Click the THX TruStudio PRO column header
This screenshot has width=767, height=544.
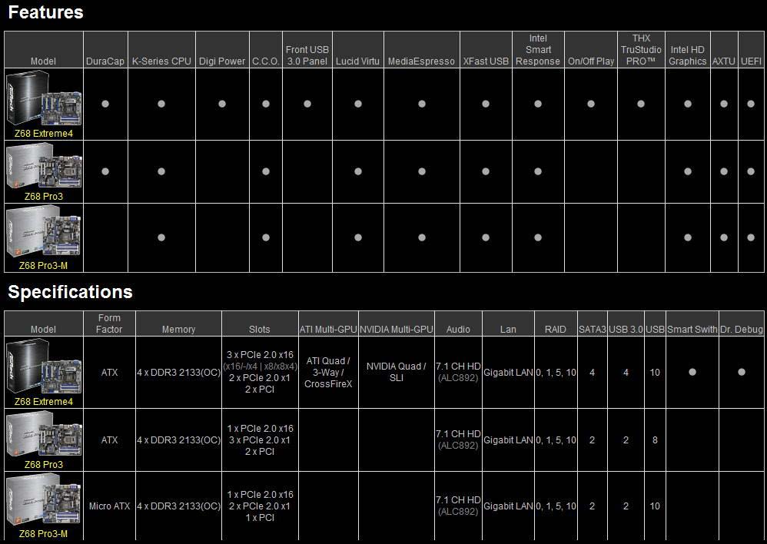click(641, 50)
